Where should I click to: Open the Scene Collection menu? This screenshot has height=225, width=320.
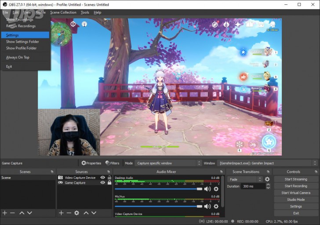click(63, 12)
